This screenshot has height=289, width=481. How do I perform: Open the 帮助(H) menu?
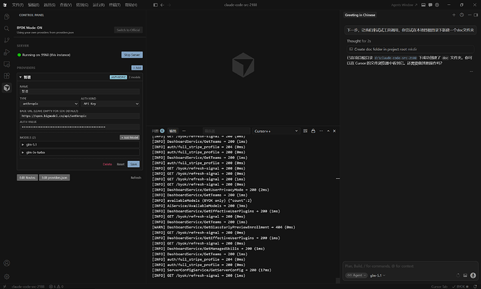click(x=131, y=5)
